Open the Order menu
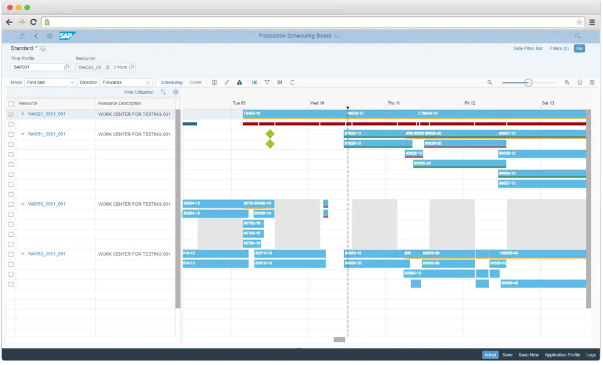This screenshot has height=365, width=603. click(x=196, y=82)
